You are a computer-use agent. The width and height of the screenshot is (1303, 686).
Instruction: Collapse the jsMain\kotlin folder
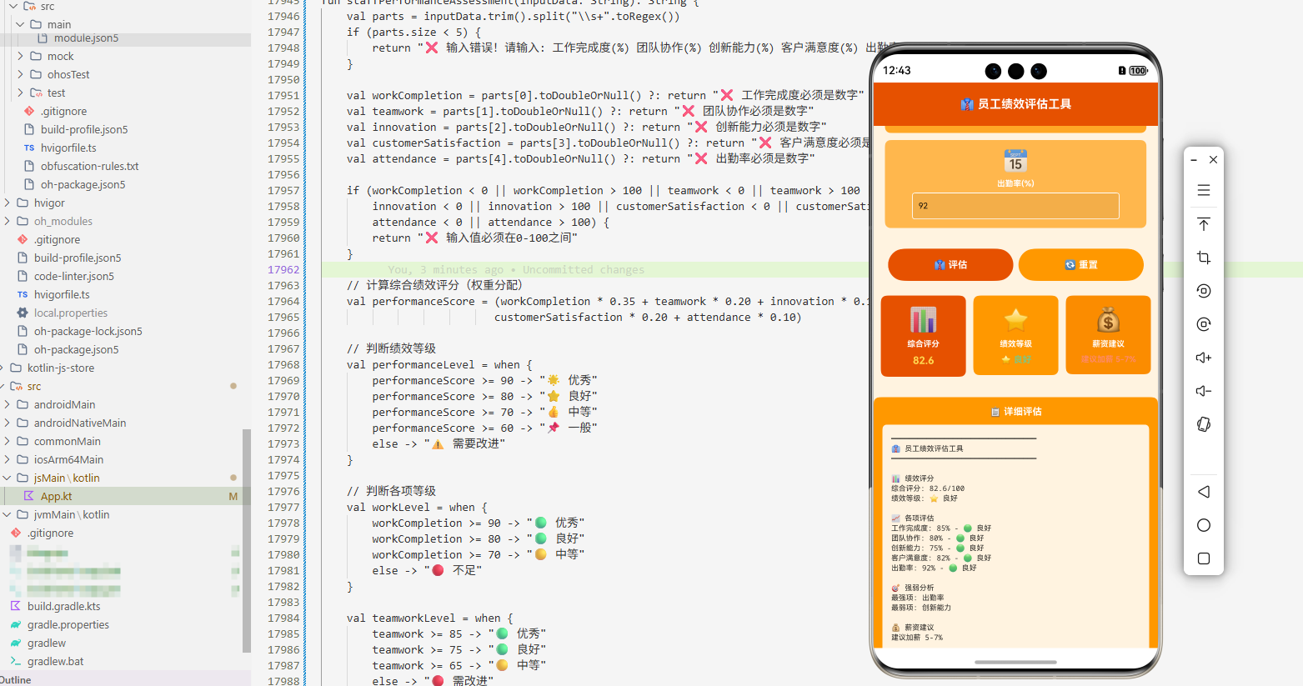(x=7, y=478)
